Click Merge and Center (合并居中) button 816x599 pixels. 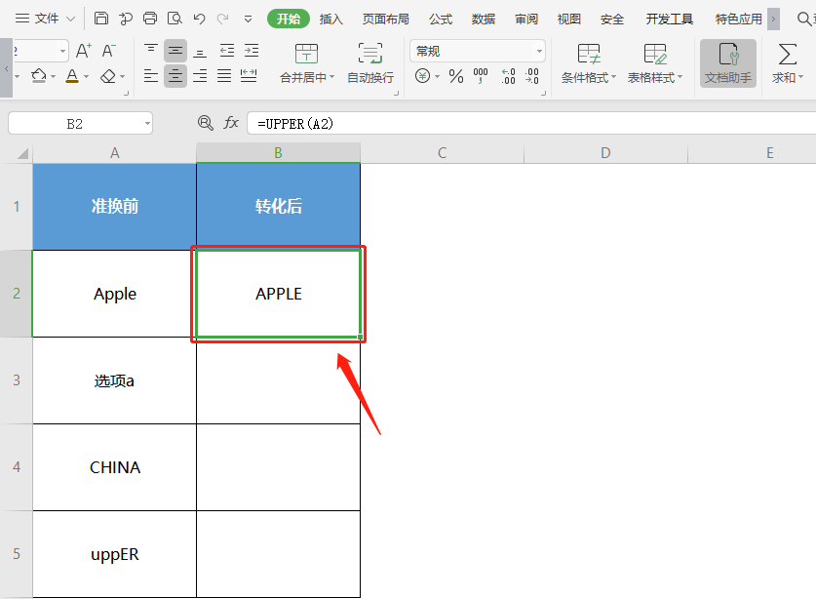pos(306,62)
